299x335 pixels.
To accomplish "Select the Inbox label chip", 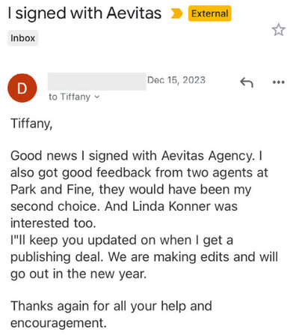I will pos(22,38).
